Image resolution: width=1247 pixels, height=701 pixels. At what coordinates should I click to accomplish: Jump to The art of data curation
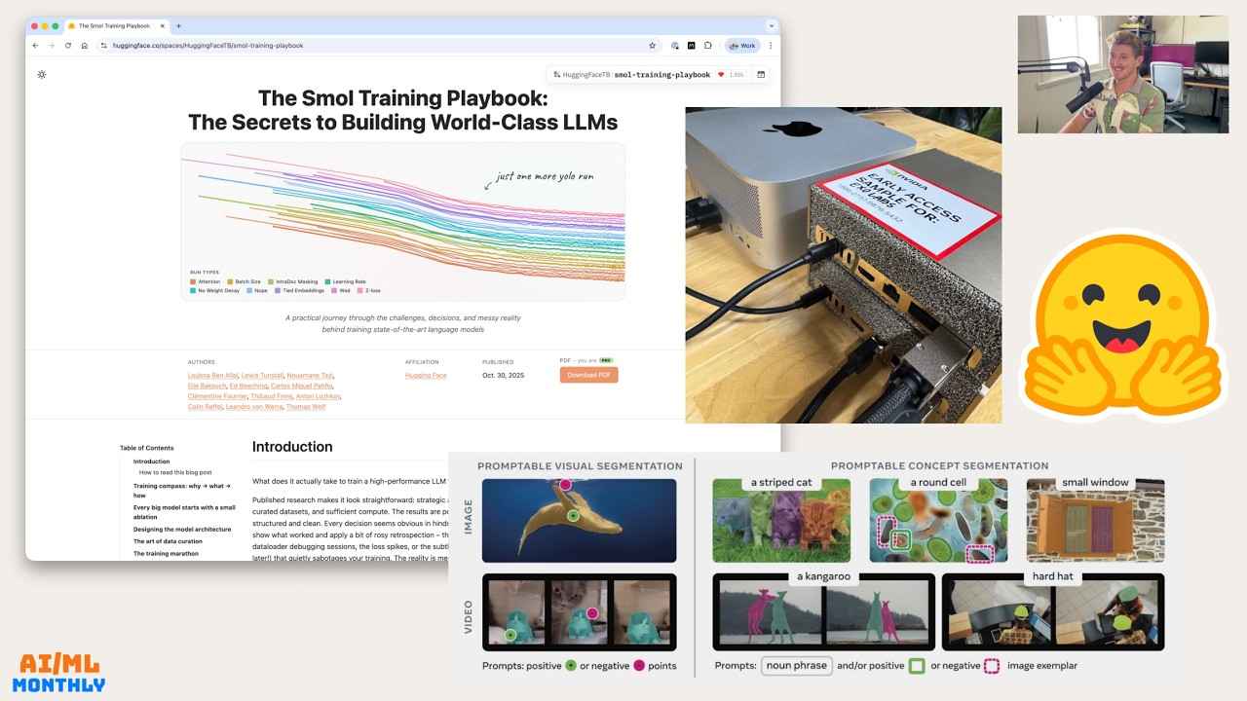tap(168, 541)
